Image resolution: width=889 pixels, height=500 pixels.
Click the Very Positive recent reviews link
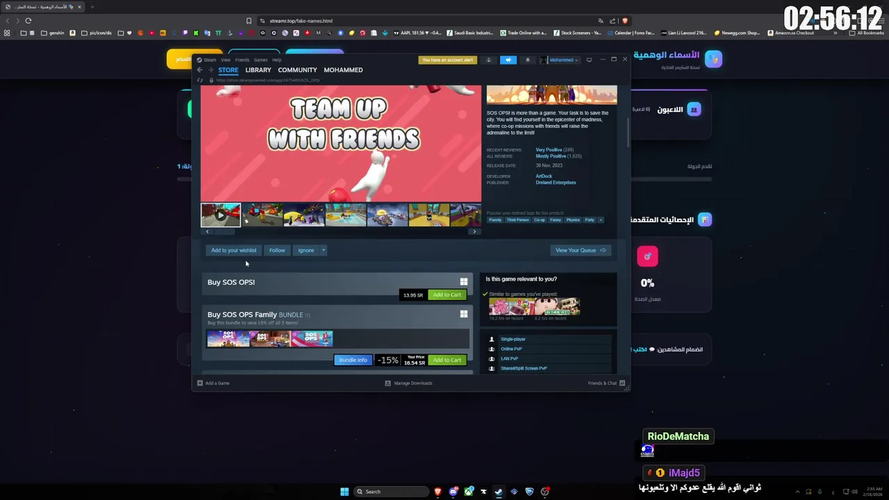(549, 150)
